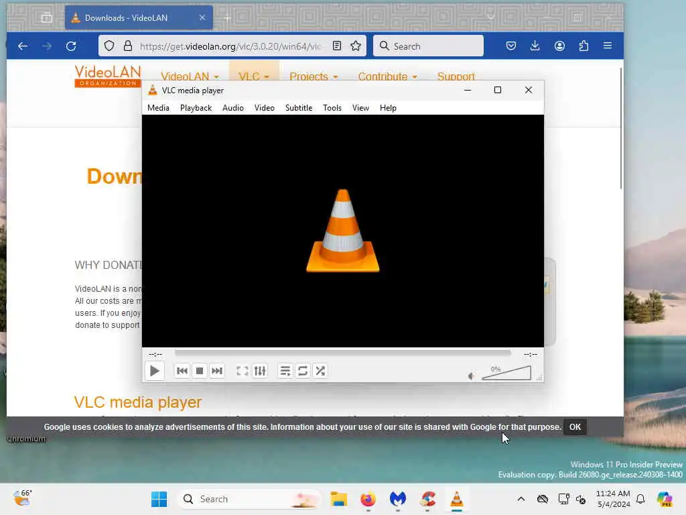Screen dimensions: 686x515
Task: Expand the VideoLAN nav dropdown
Action: click(x=190, y=76)
